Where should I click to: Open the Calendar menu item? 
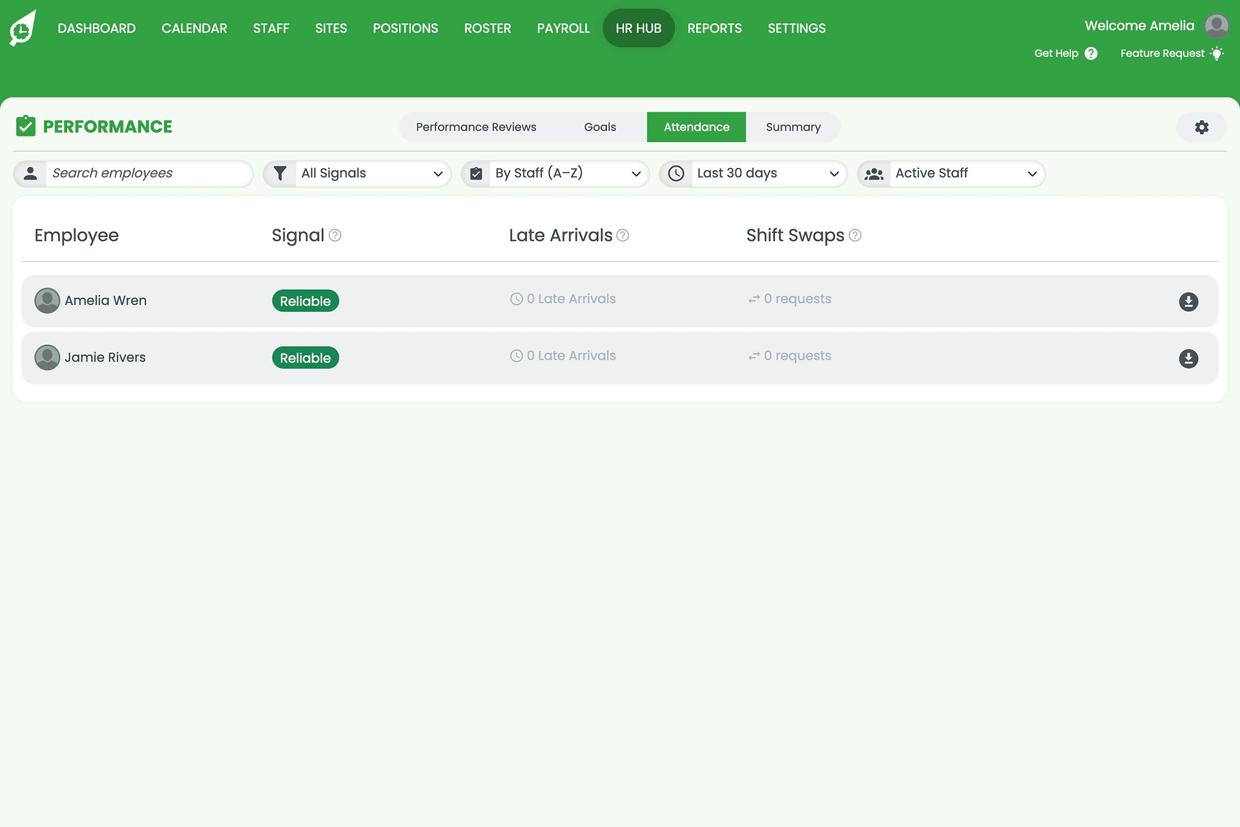click(194, 28)
